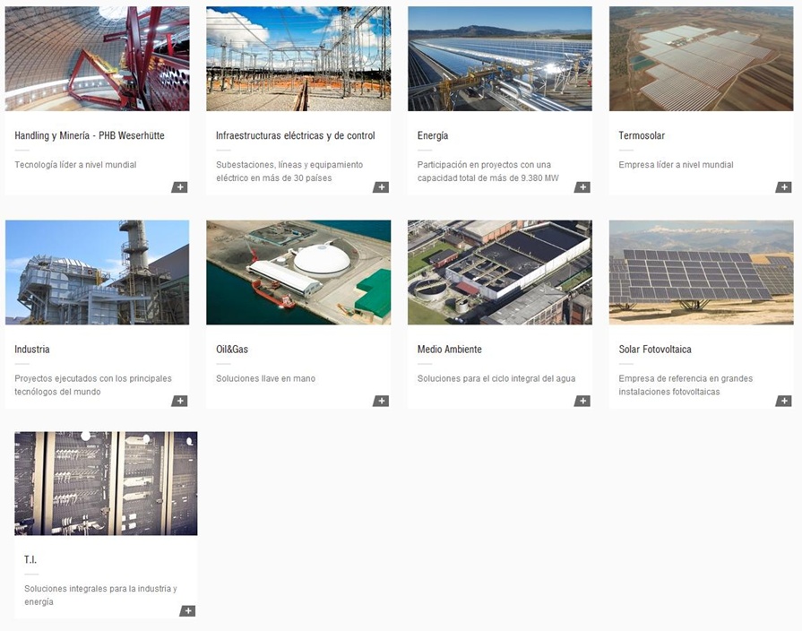Open plus icon on Medio Ambiente card

pyautogui.click(x=582, y=401)
